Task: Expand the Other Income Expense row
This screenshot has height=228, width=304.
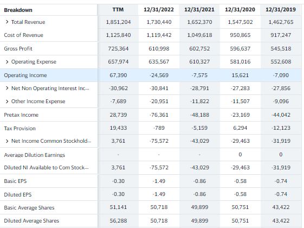Action: click(x=7, y=102)
